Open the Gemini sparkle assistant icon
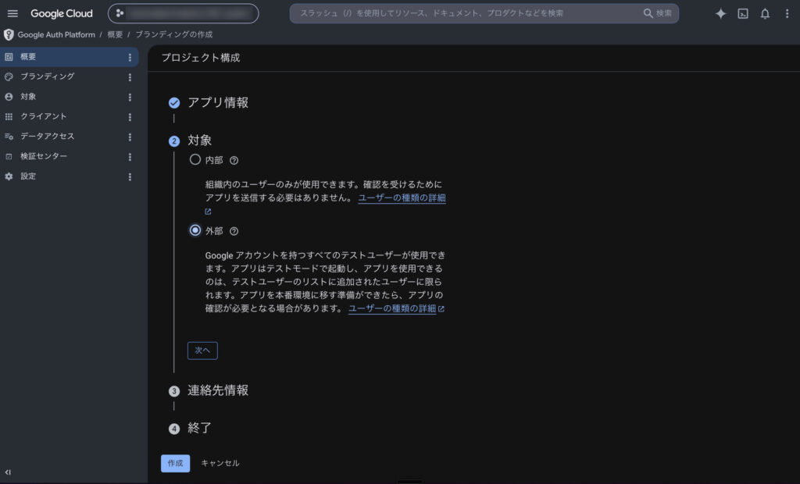 (720, 14)
